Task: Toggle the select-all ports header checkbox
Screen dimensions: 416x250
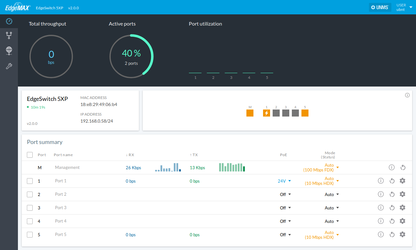Action: pyautogui.click(x=30, y=155)
